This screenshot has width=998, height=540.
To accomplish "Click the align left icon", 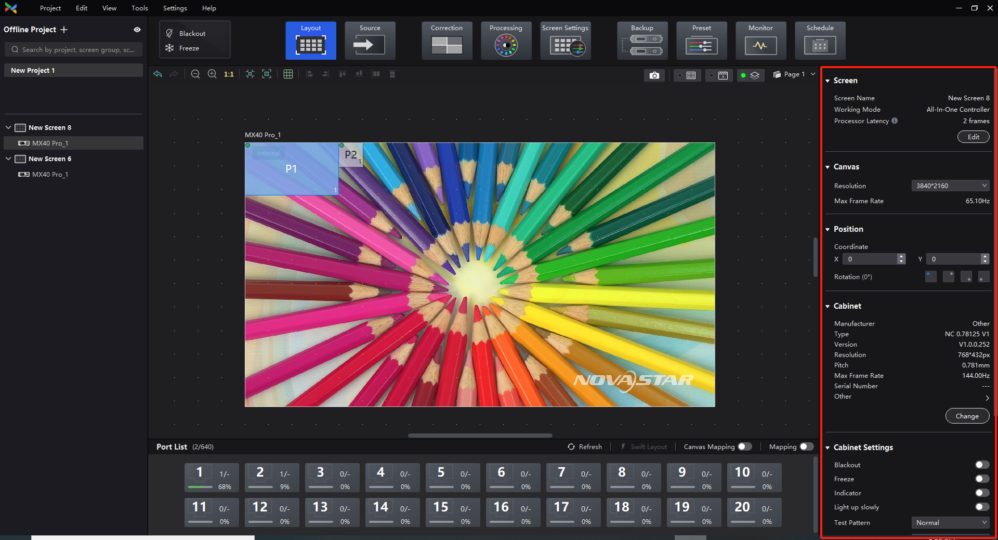I will click(x=309, y=74).
